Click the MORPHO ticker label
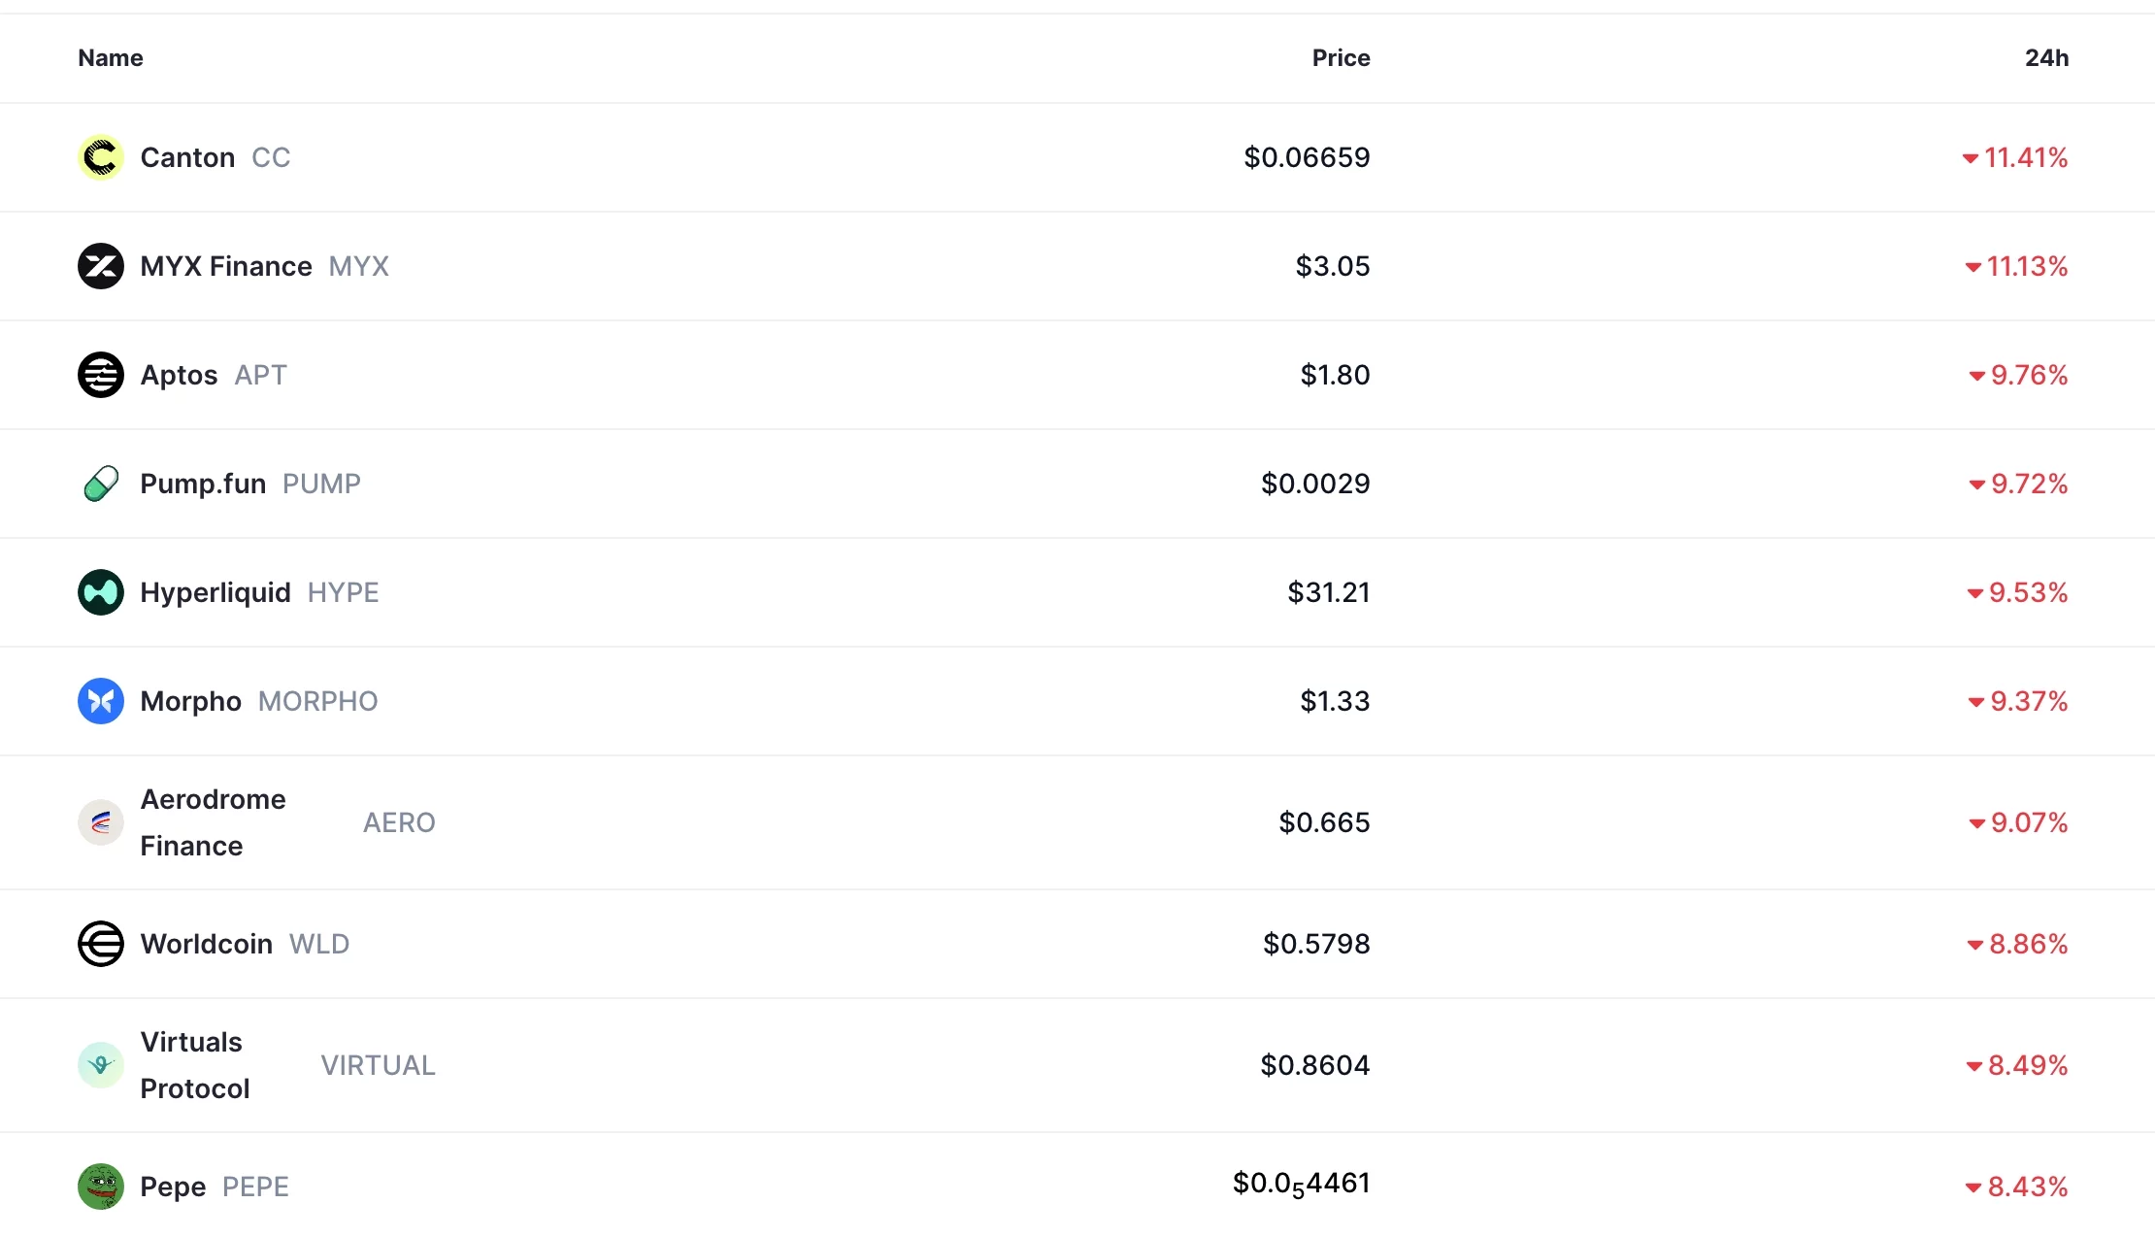This screenshot has height=1237, width=2155. point(317,700)
